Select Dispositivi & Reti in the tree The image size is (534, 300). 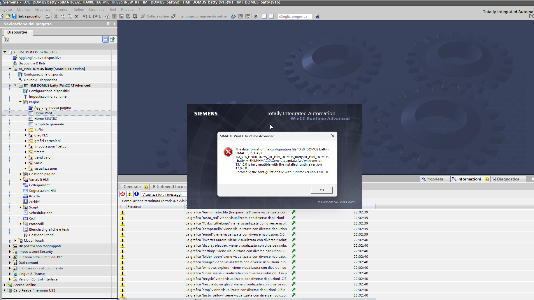[x=32, y=63]
